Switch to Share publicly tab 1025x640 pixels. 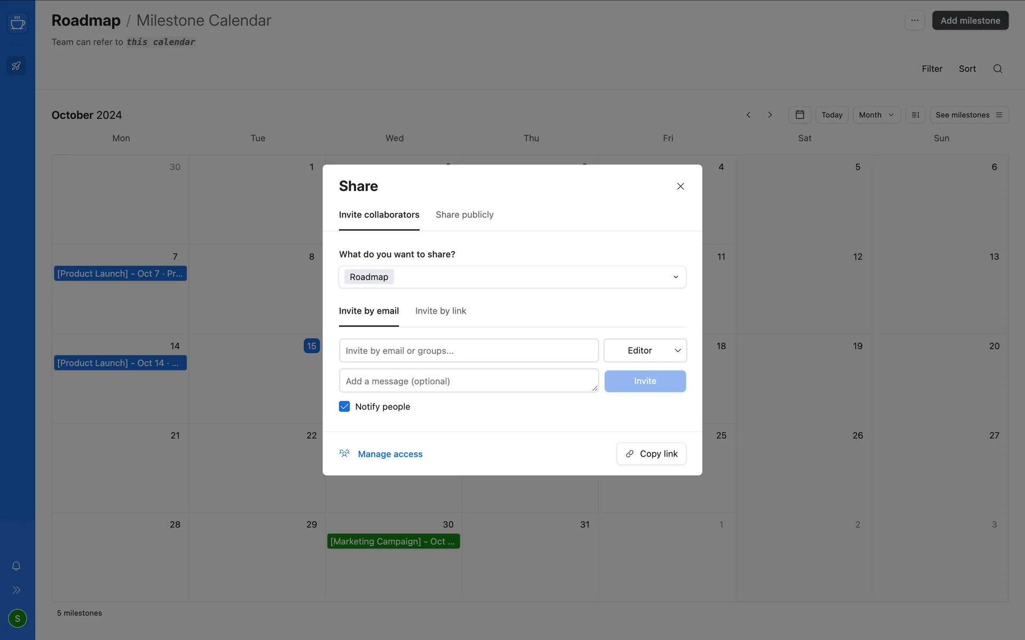coord(464,214)
